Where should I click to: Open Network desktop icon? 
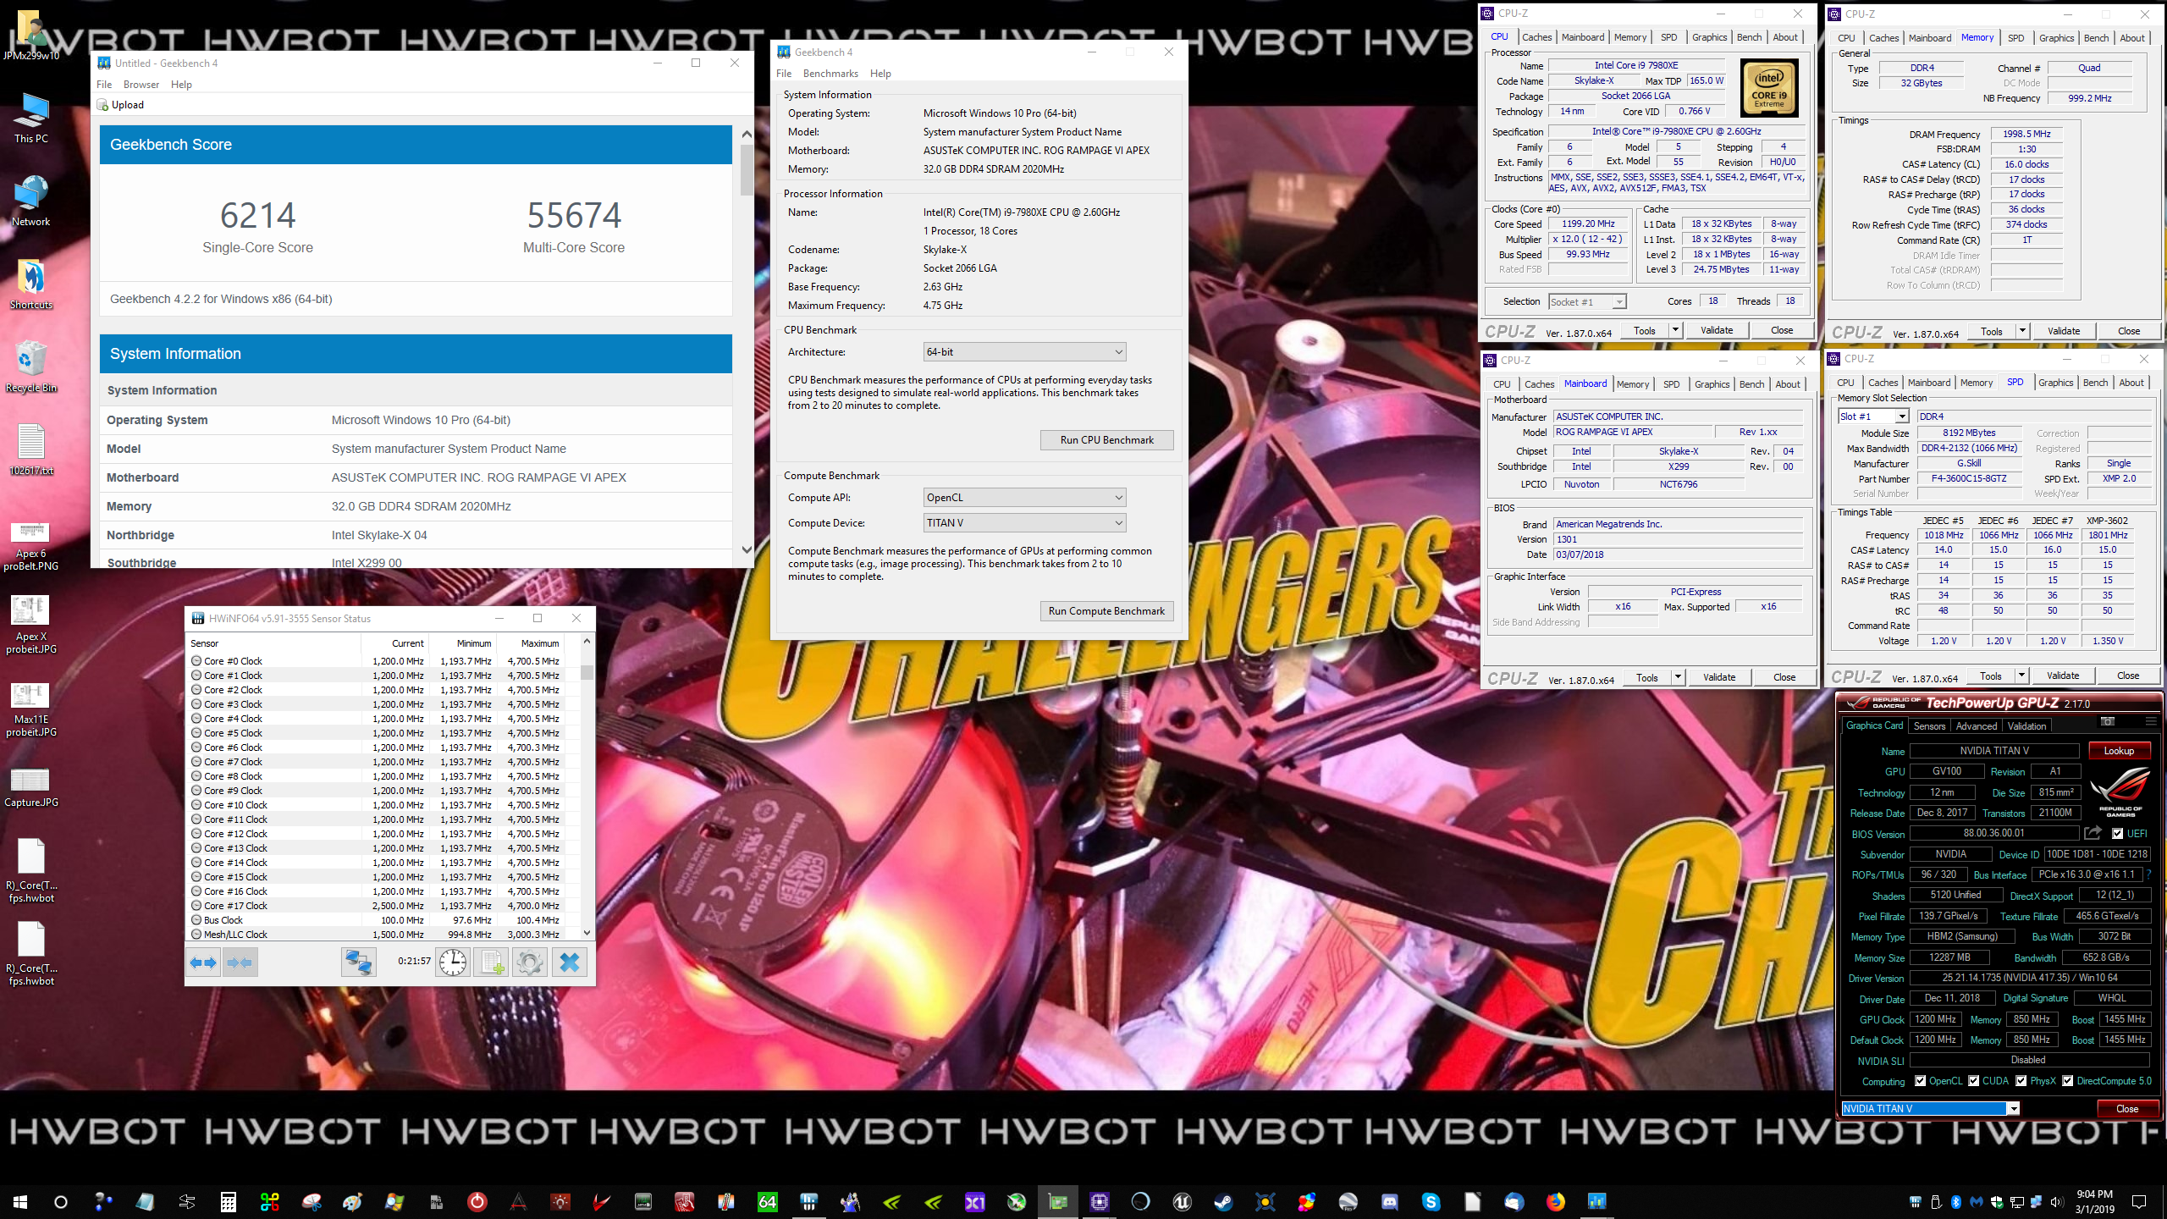(x=31, y=201)
